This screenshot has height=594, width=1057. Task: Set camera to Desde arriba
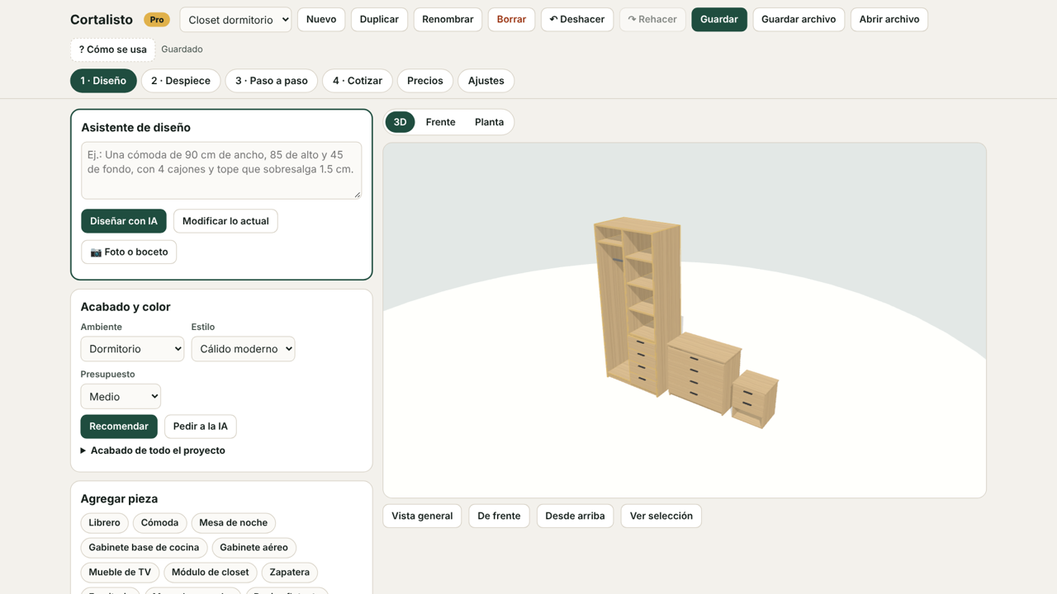[576, 516]
